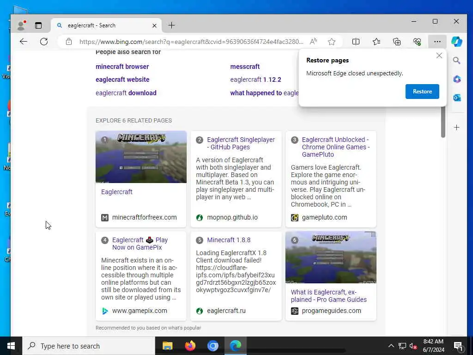473x355 pixels.
Task: Open the eaglercraft 1.12.2 suggestion
Action: pyautogui.click(x=255, y=80)
